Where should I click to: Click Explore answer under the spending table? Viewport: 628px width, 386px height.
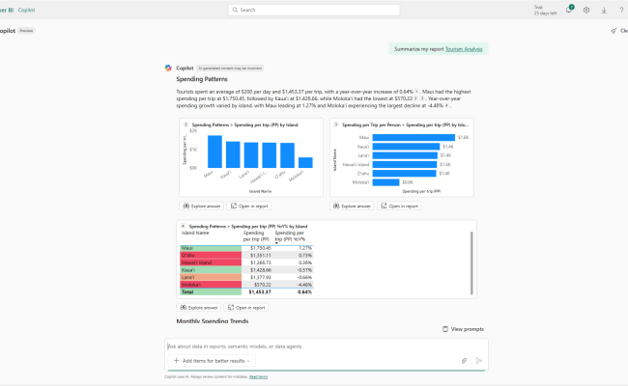(x=199, y=308)
